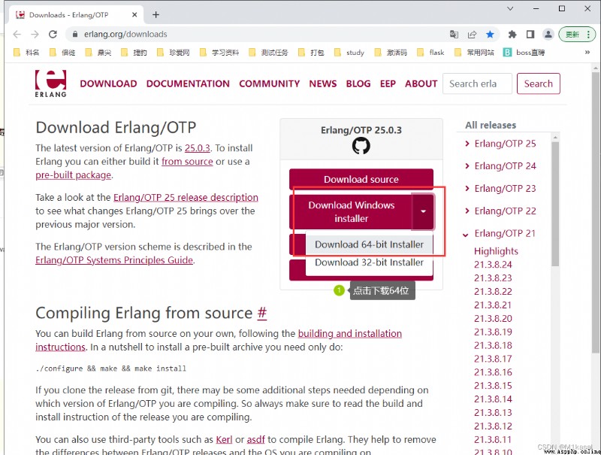Viewport: 601px width, 455px height.
Task: Open the translate page icon in address bar
Action: (x=454, y=34)
